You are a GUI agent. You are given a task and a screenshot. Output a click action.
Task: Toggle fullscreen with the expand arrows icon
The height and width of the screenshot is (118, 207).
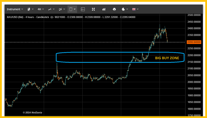[x=93, y=9]
